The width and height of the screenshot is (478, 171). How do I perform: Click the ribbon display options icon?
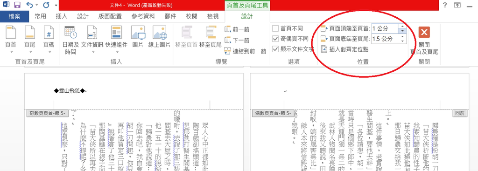click(x=457, y=5)
